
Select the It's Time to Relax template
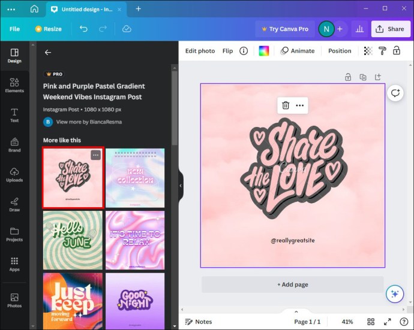click(135, 240)
